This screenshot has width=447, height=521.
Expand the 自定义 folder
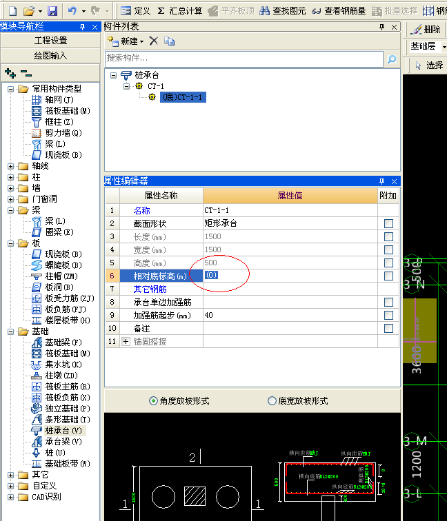[10, 486]
